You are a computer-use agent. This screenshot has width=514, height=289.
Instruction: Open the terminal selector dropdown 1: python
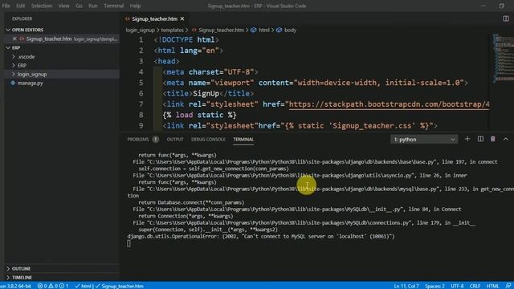[x=424, y=140]
